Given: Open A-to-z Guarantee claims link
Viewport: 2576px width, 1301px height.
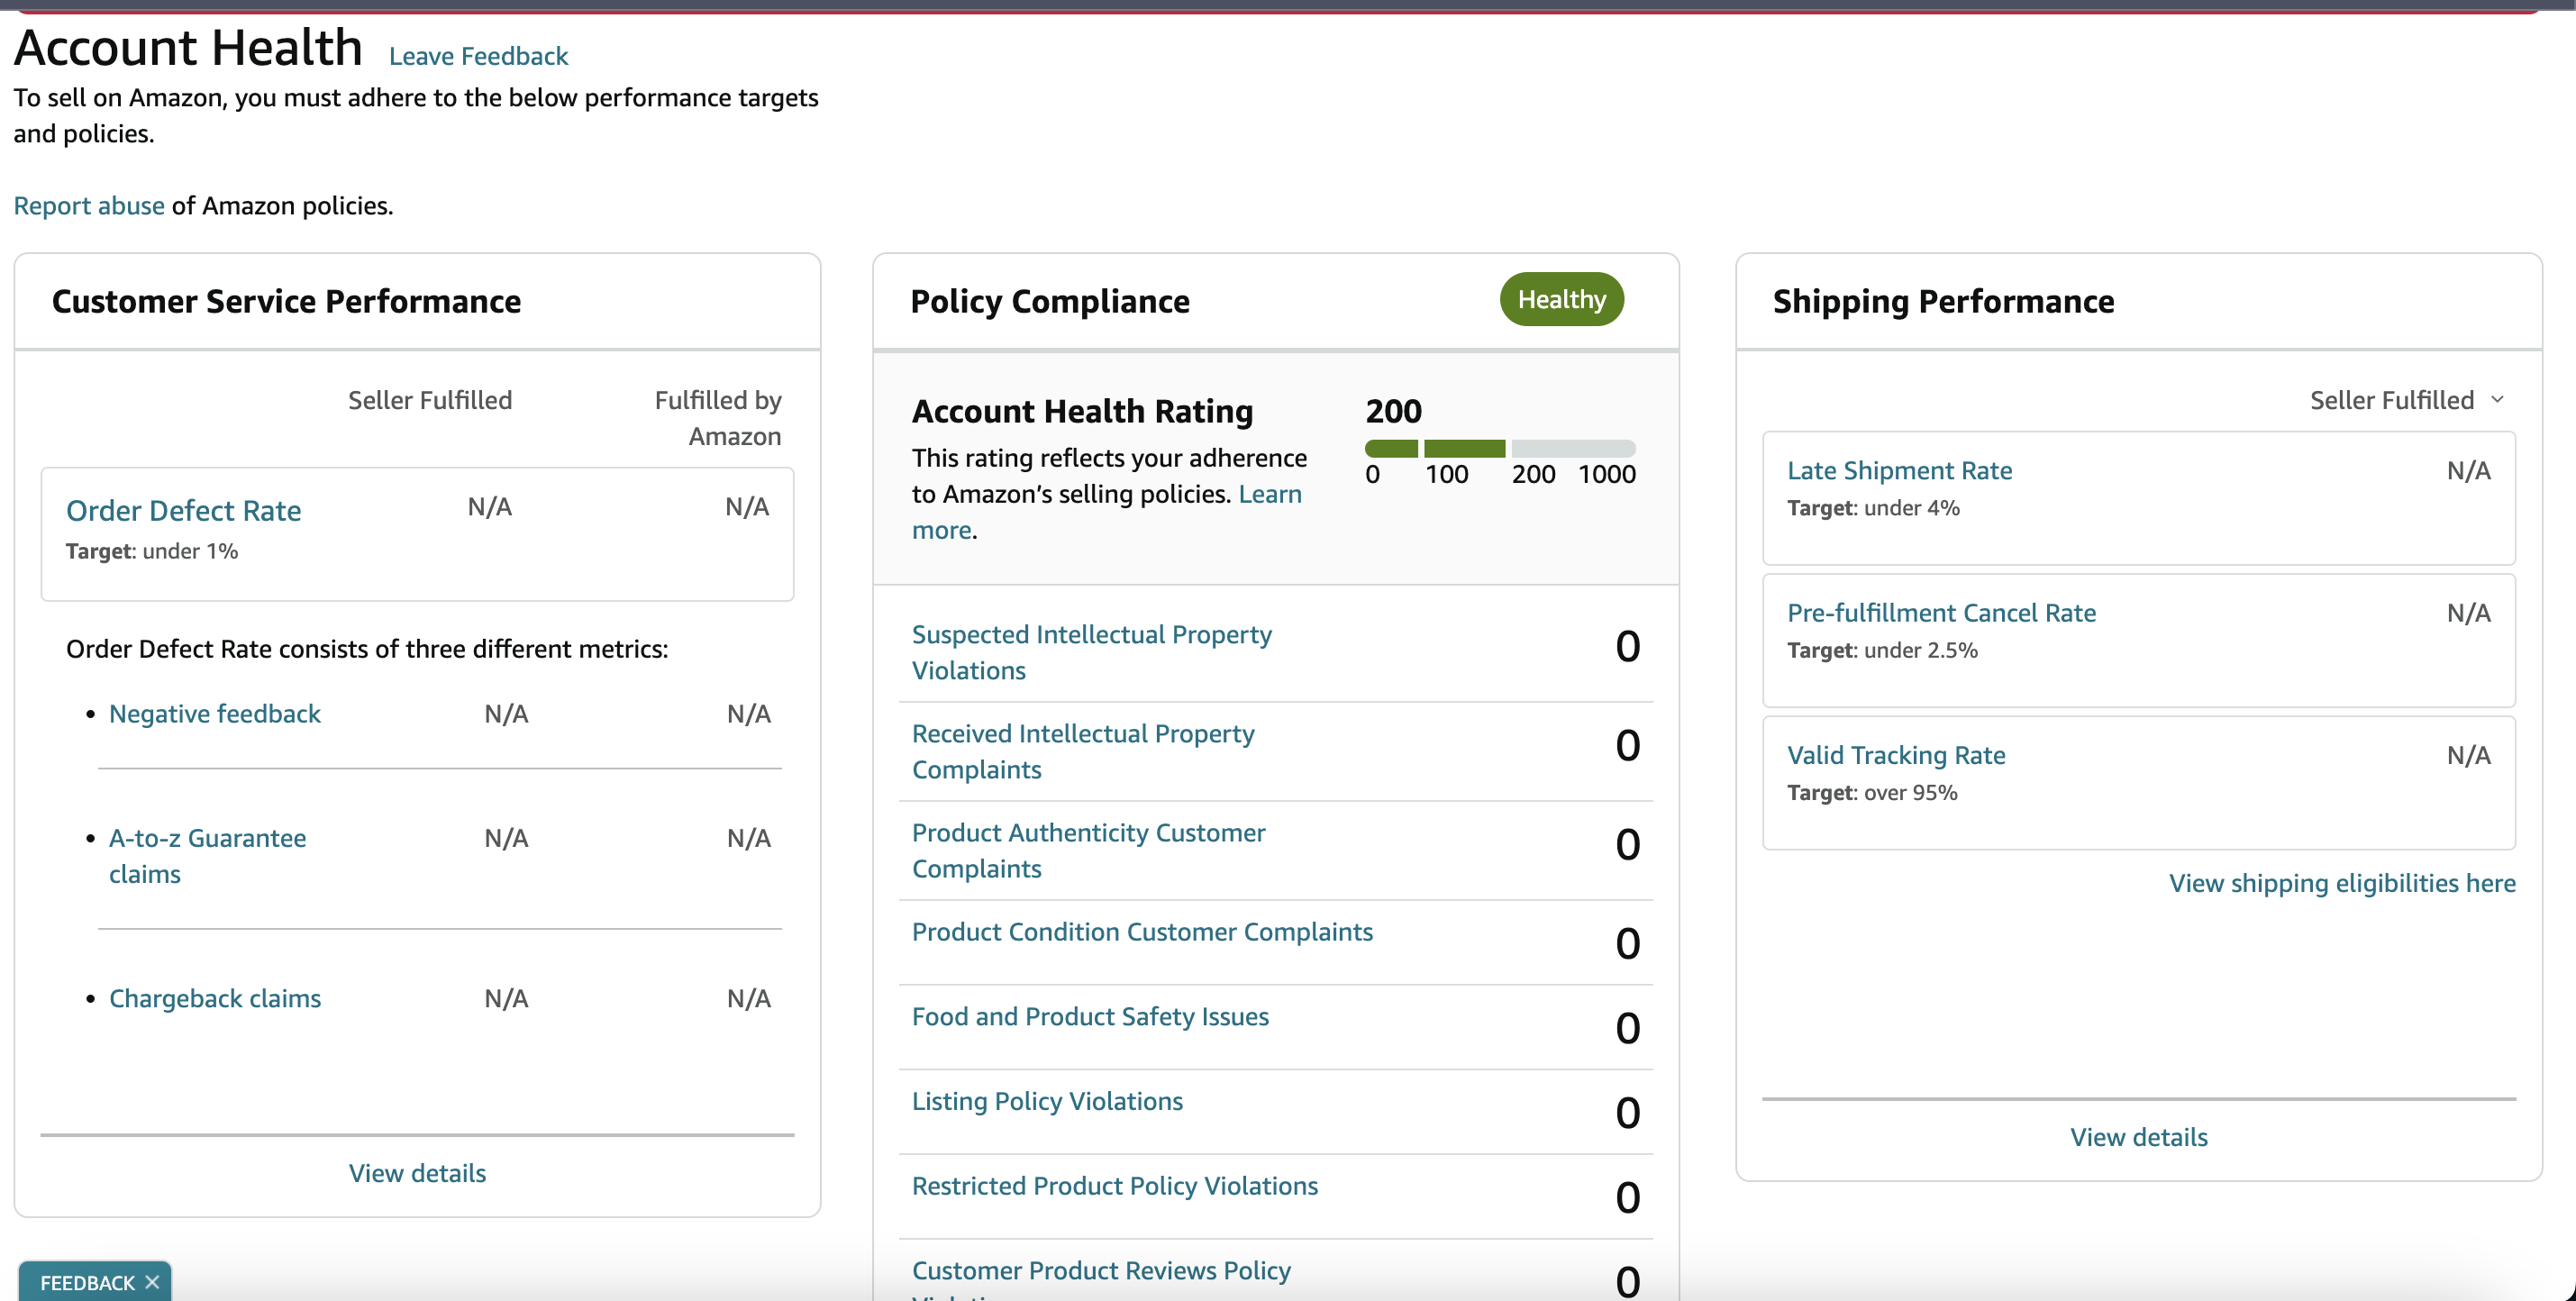Looking at the screenshot, I should (207, 855).
